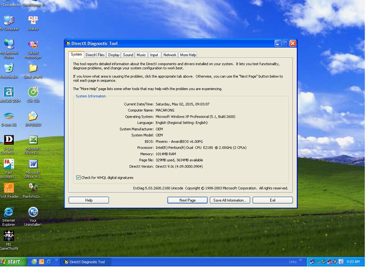The height and width of the screenshot is (276, 368).
Task: Click the Exit button
Action: 273,200
